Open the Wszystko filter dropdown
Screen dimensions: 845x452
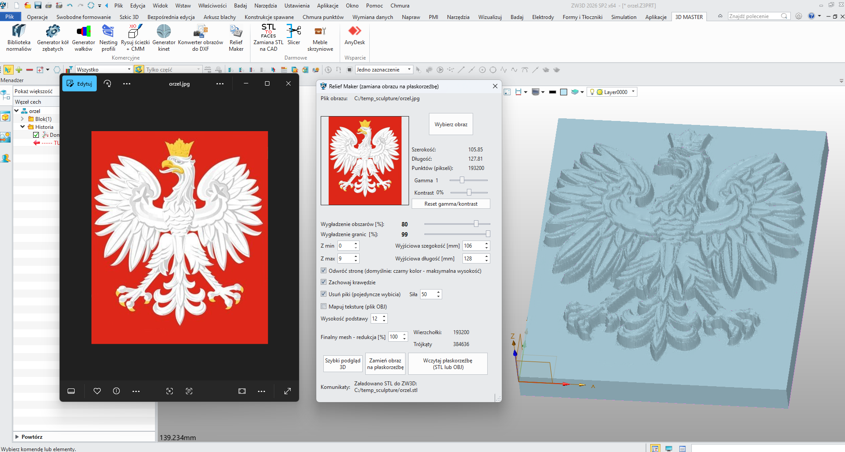tap(104, 69)
